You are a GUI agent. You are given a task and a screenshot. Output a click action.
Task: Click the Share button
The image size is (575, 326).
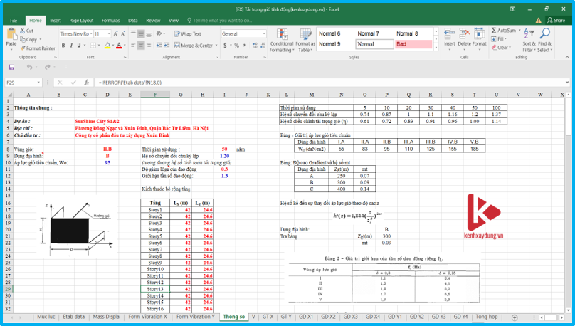tap(557, 21)
